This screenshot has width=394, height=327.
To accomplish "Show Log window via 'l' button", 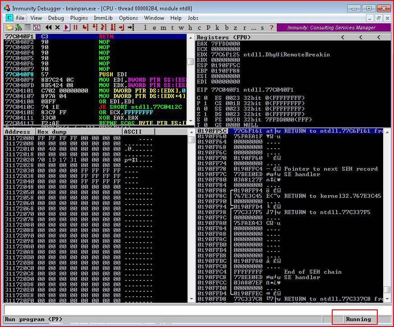I will (145, 28).
